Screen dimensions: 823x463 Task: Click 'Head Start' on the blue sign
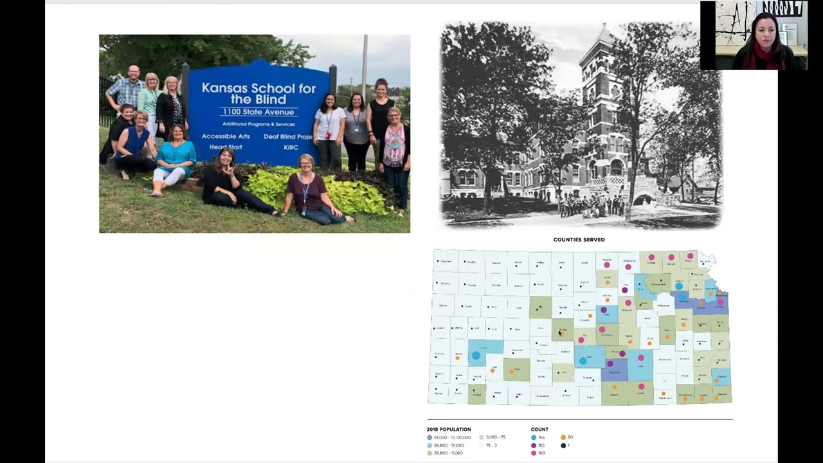(x=226, y=147)
